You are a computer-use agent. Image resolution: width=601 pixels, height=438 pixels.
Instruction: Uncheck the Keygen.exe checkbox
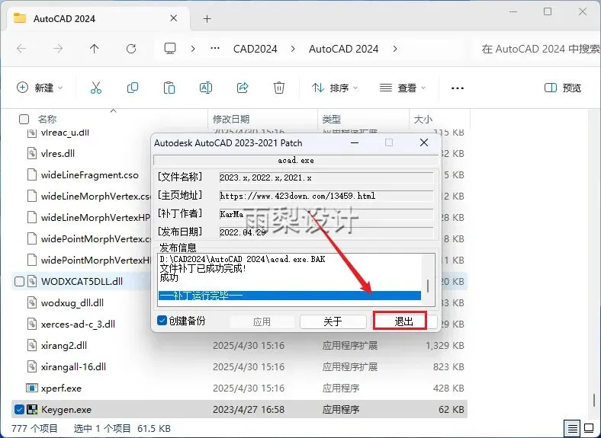(19, 410)
